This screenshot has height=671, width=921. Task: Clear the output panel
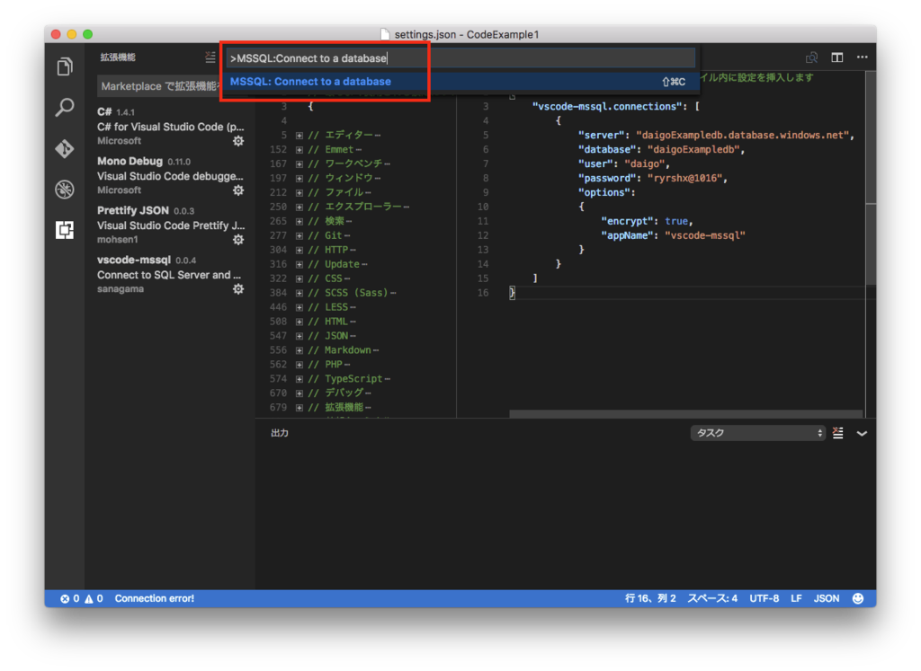(x=838, y=433)
